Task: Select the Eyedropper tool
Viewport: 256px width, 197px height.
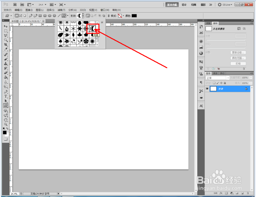Action: [6, 49]
